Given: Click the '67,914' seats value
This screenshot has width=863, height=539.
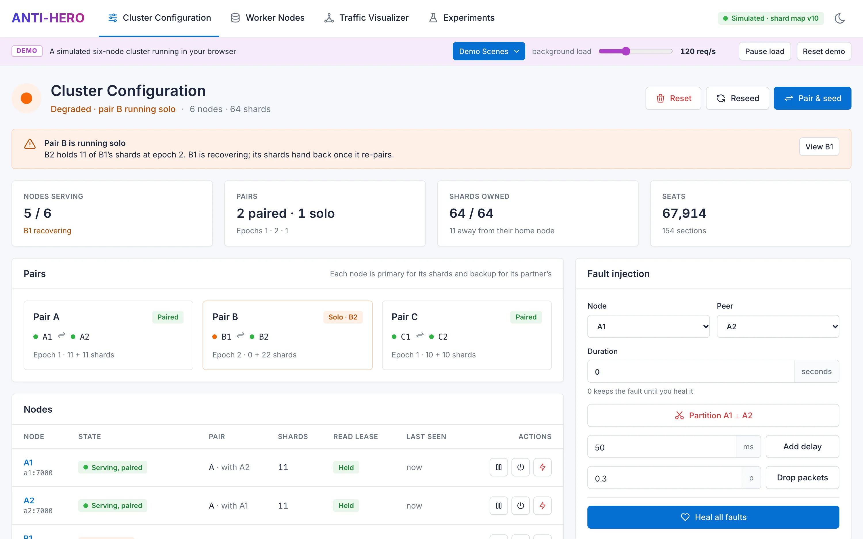Looking at the screenshot, I should click(684, 213).
